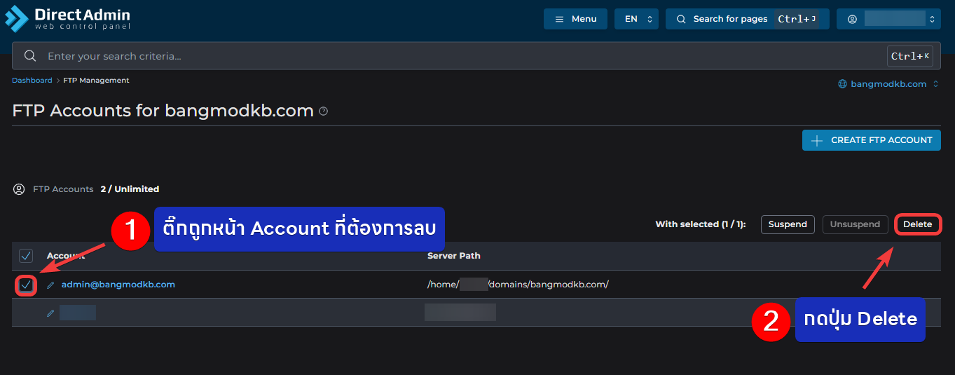Toggle the select-all checkbox in header
The height and width of the screenshot is (375, 955).
[26, 256]
